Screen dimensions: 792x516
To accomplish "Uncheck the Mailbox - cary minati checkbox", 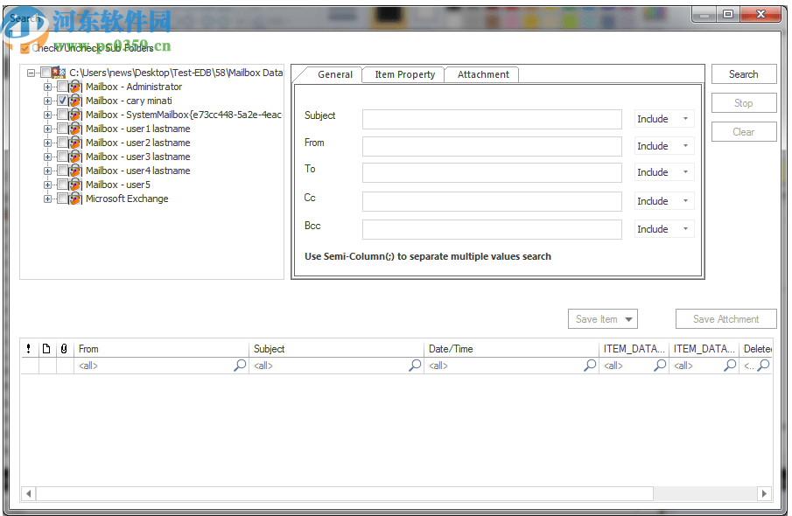I will click(x=63, y=101).
